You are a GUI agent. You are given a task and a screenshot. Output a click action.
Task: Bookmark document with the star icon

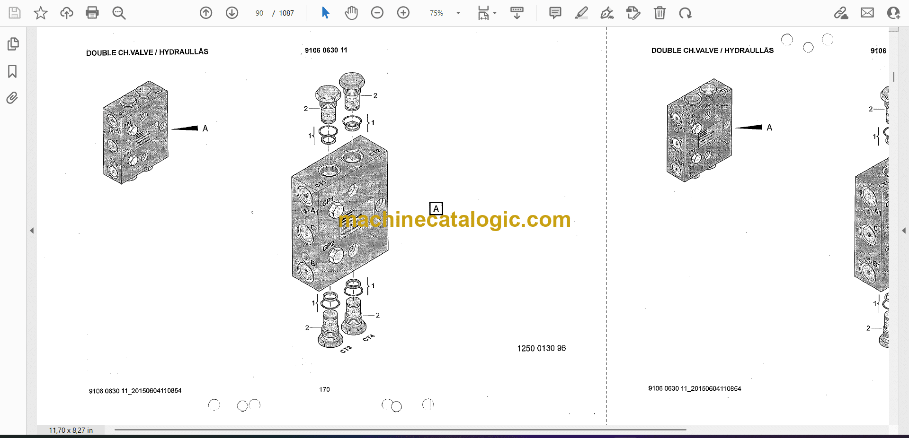[x=41, y=13]
